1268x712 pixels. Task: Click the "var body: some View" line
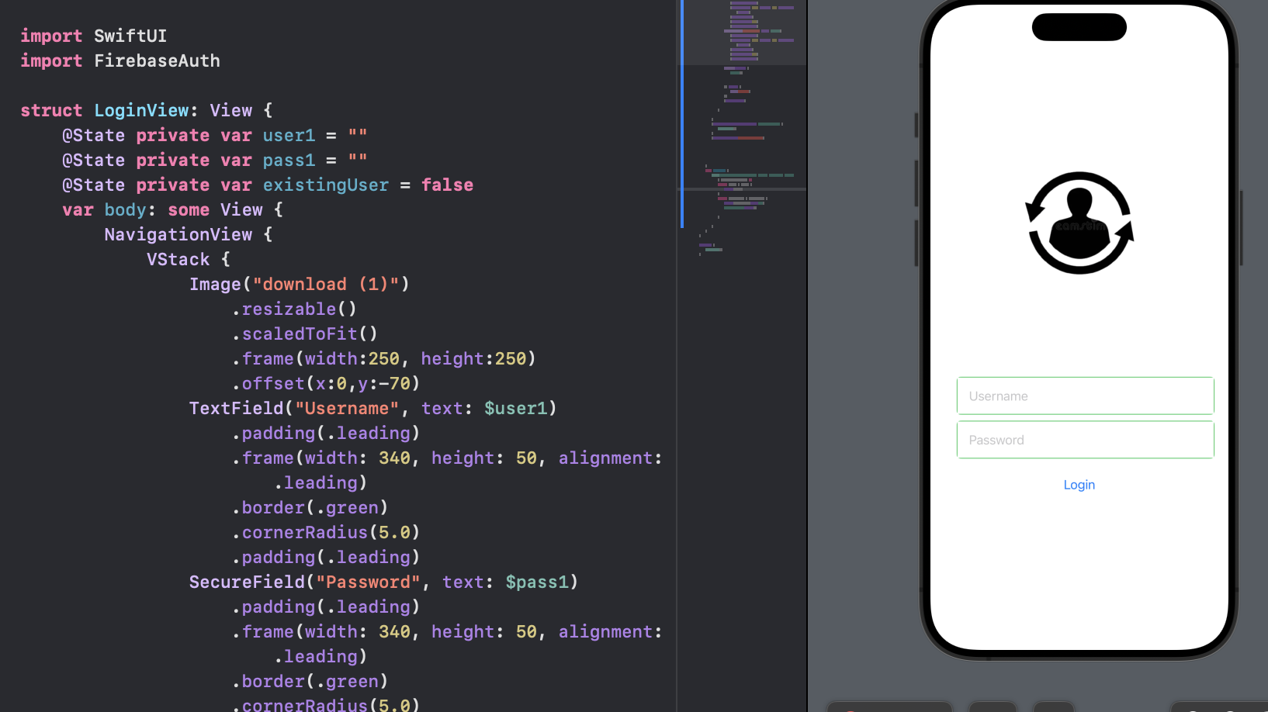(172, 209)
